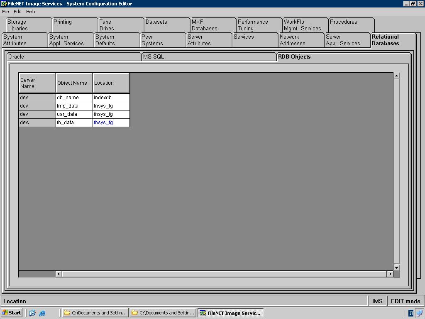Image resolution: width=425 pixels, height=319 pixels.
Task: Click the network icon in system tray
Action: [x=420, y=313]
